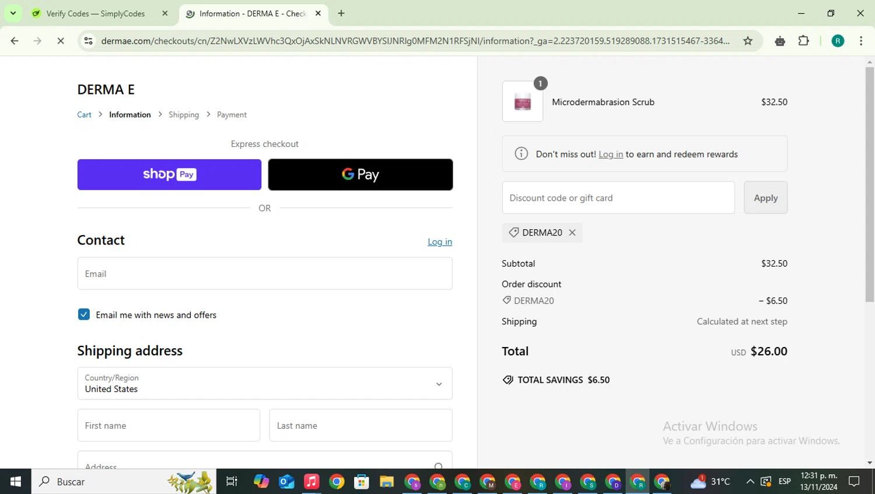Click the Shipping breadcrumb step
Image resolution: width=875 pixels, height=494 pixels.
tap(184, 114)
